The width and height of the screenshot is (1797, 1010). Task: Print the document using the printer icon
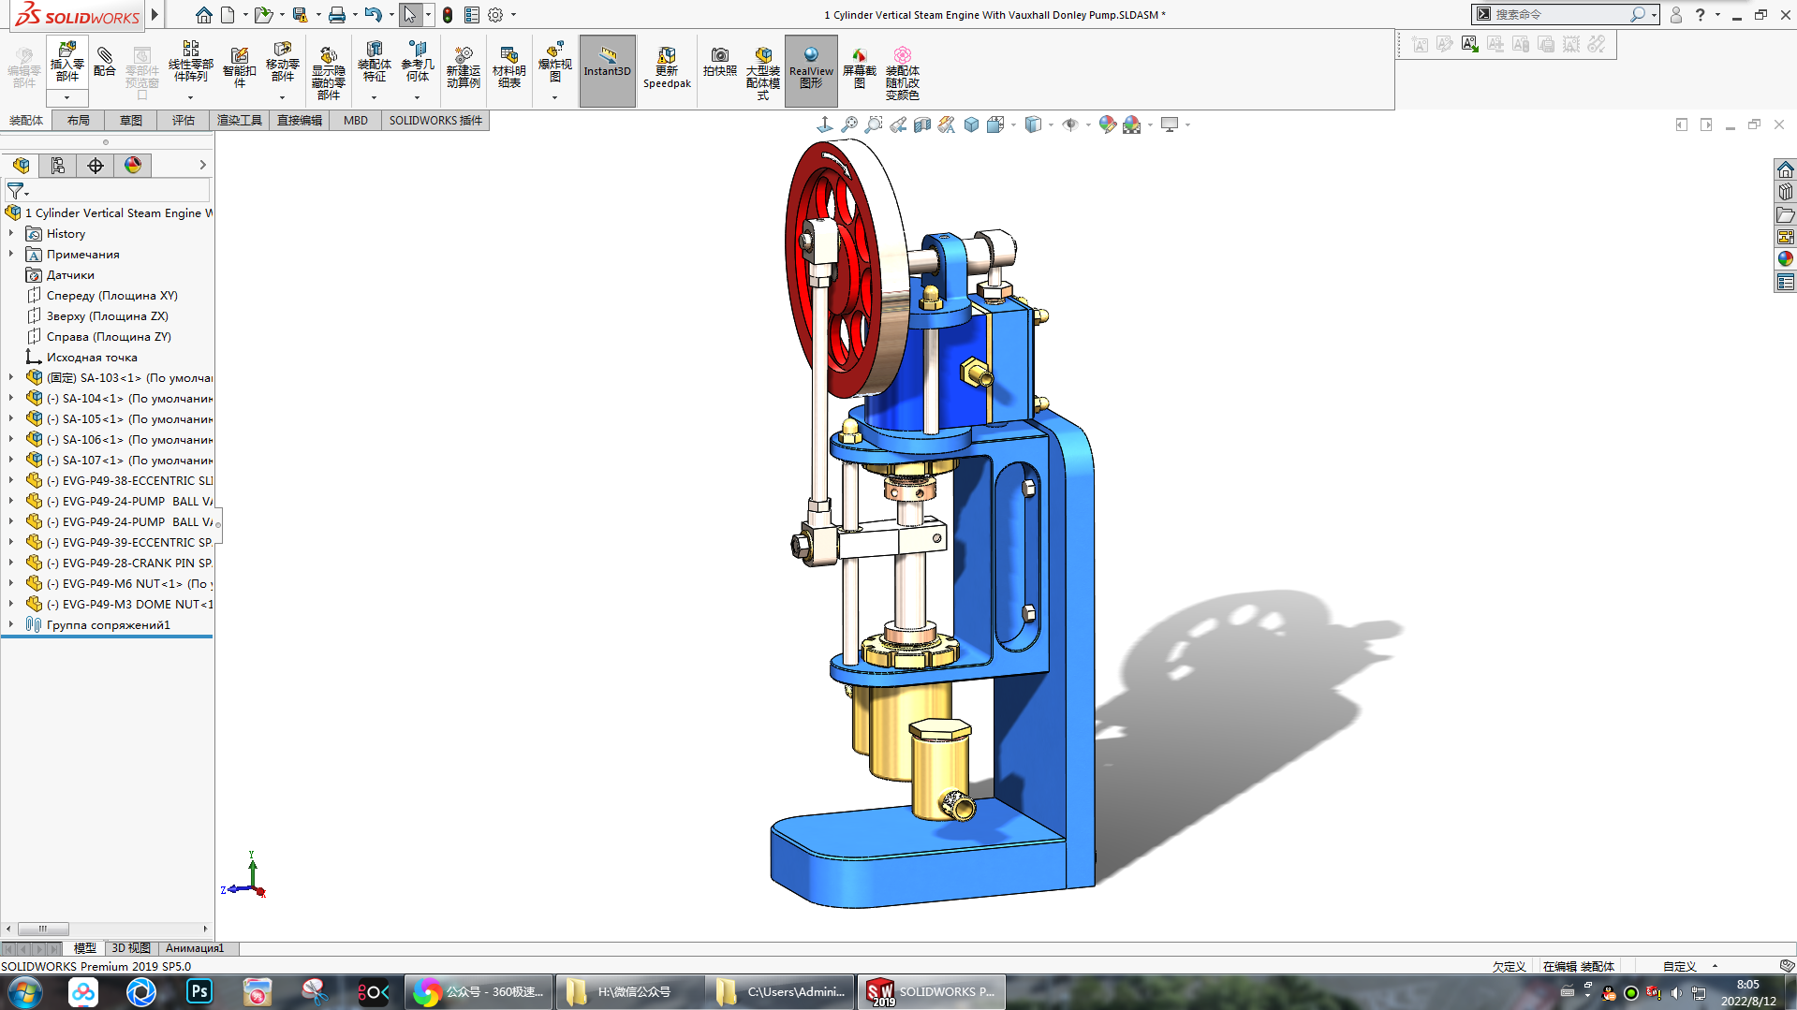336,15
